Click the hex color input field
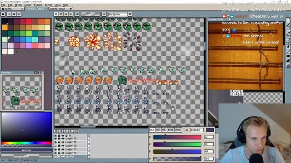Viewport: 291px width, 163px height. click(197, 130)
